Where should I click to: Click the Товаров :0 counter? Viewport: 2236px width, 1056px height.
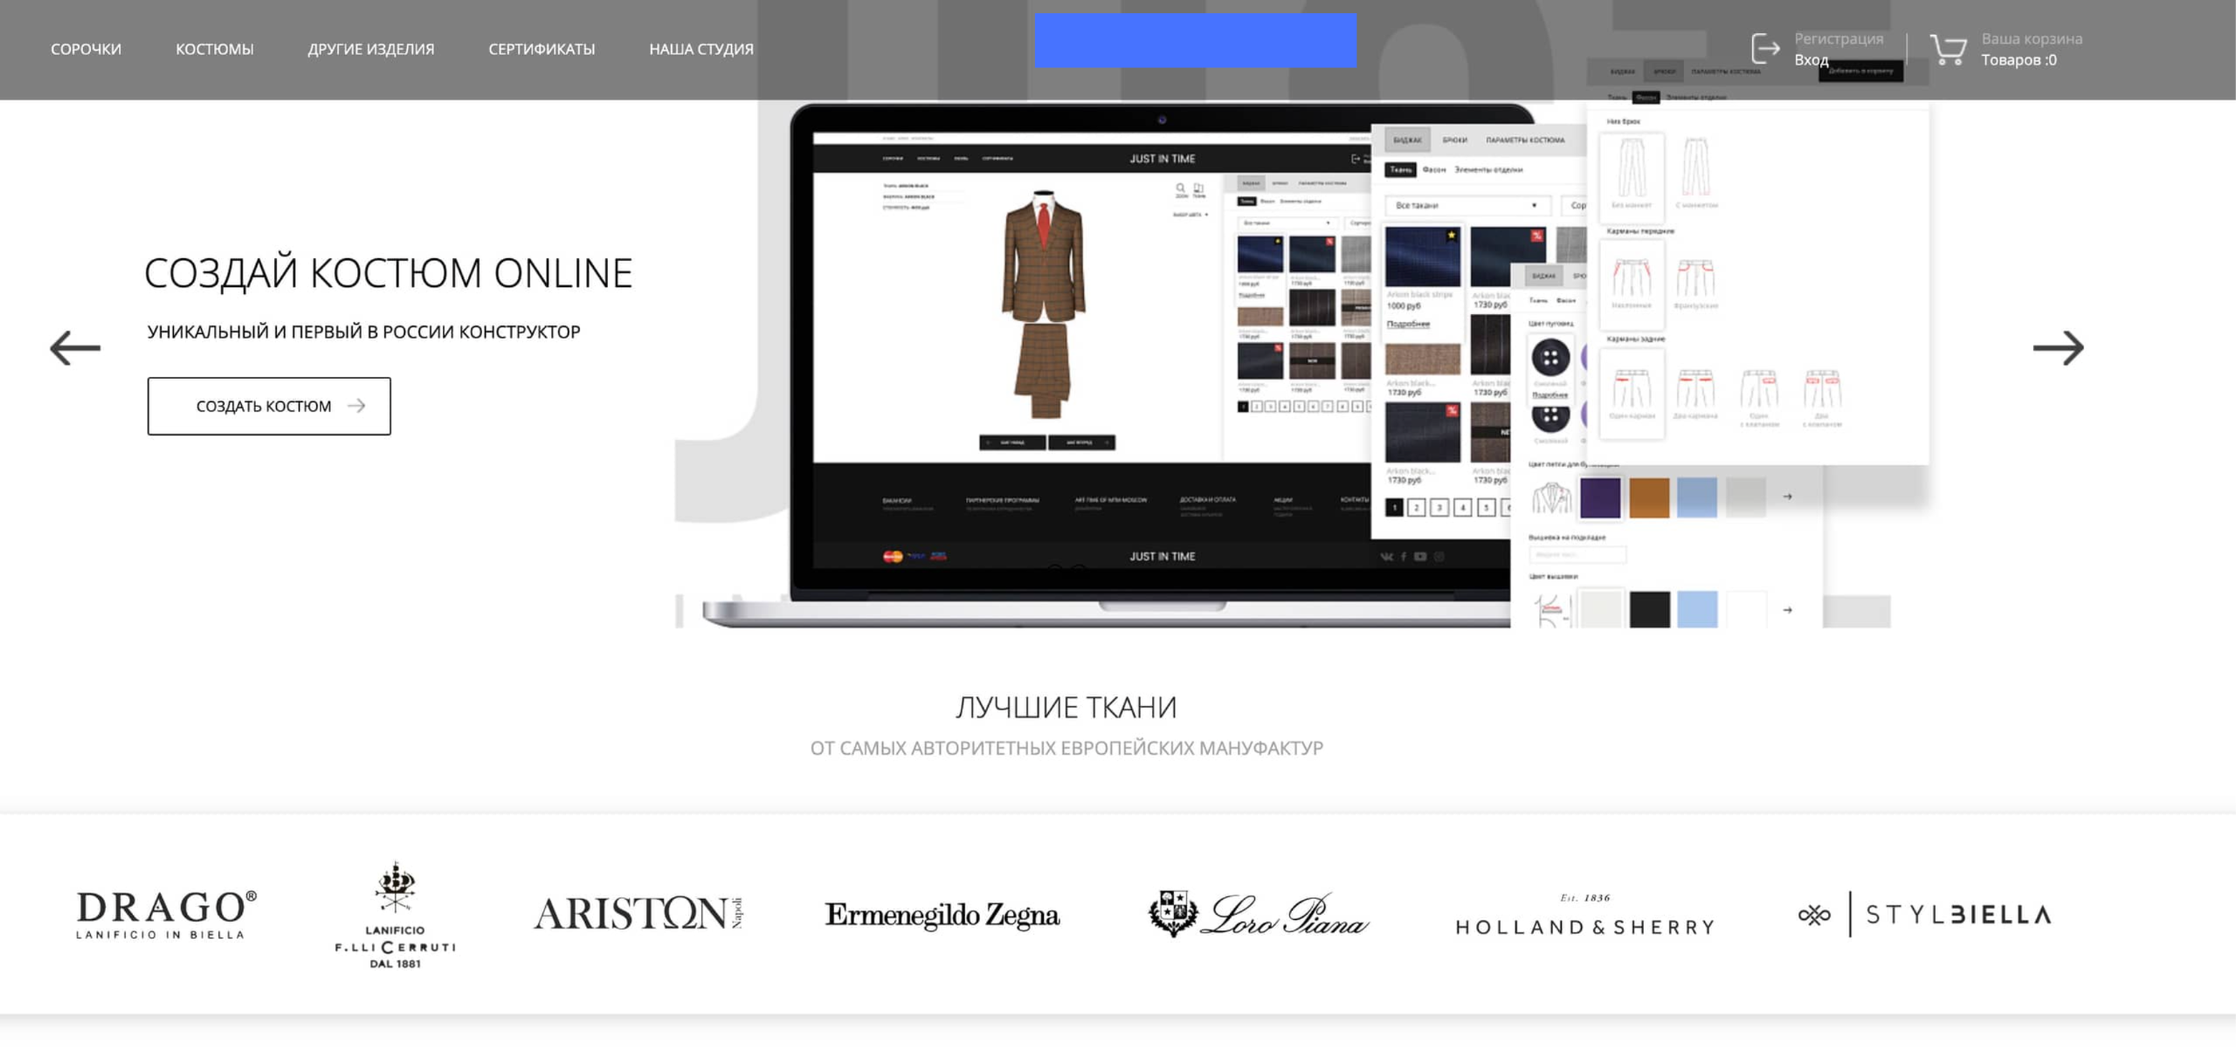pos(2019,59)
